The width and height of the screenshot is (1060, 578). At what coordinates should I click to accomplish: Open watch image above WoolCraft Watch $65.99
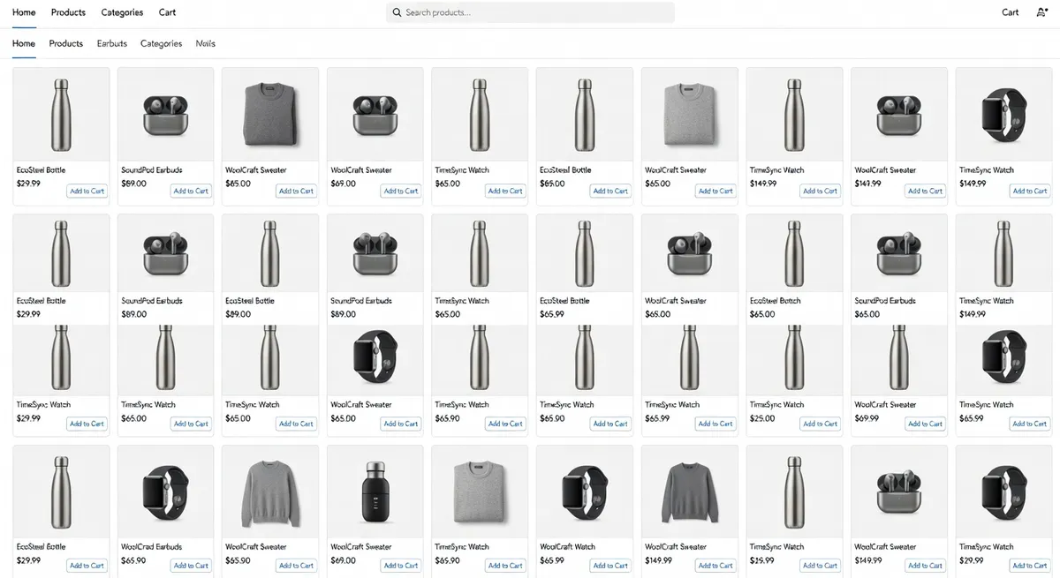pyautogui.click(x=585, y=492)
